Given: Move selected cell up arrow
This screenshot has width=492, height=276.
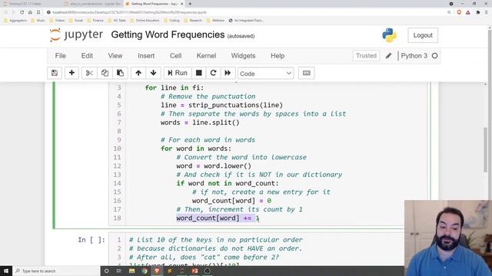Looking at the screenshot, I should pos(138,73).
